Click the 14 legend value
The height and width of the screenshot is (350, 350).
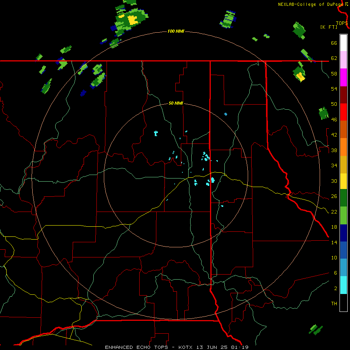point(334,242)
